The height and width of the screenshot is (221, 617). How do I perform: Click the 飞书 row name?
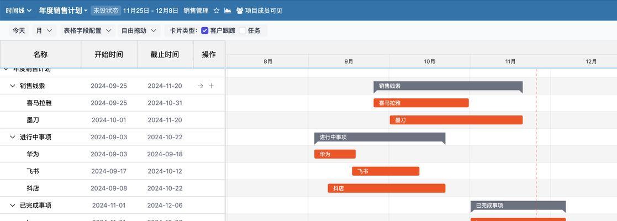(33, 171)
